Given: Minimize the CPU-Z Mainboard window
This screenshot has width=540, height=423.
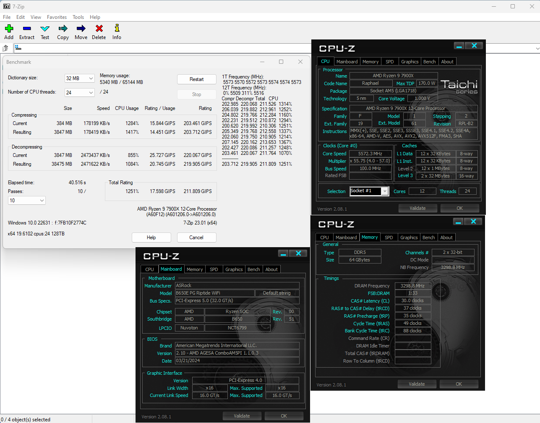Looking at the screenshot, I should pyautogui.click(x=283, y=253).
